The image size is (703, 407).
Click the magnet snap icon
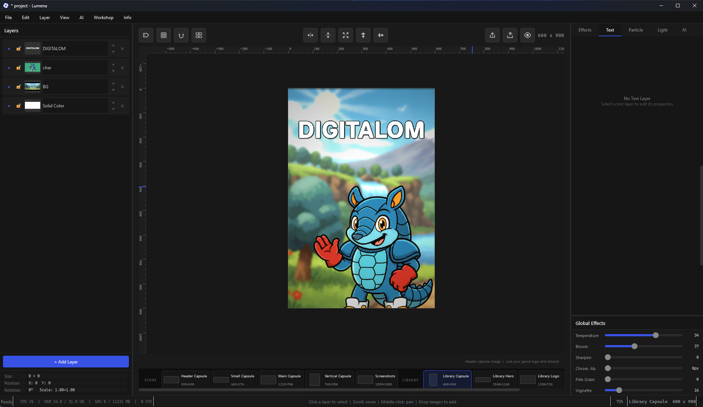(x=181, y=35)
